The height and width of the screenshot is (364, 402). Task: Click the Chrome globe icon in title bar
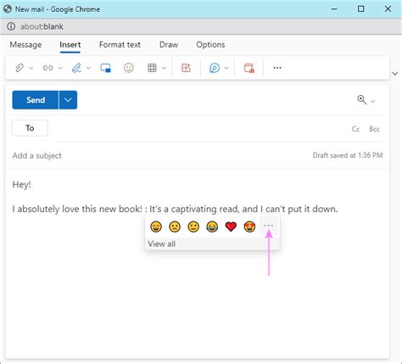pos(8,9)
